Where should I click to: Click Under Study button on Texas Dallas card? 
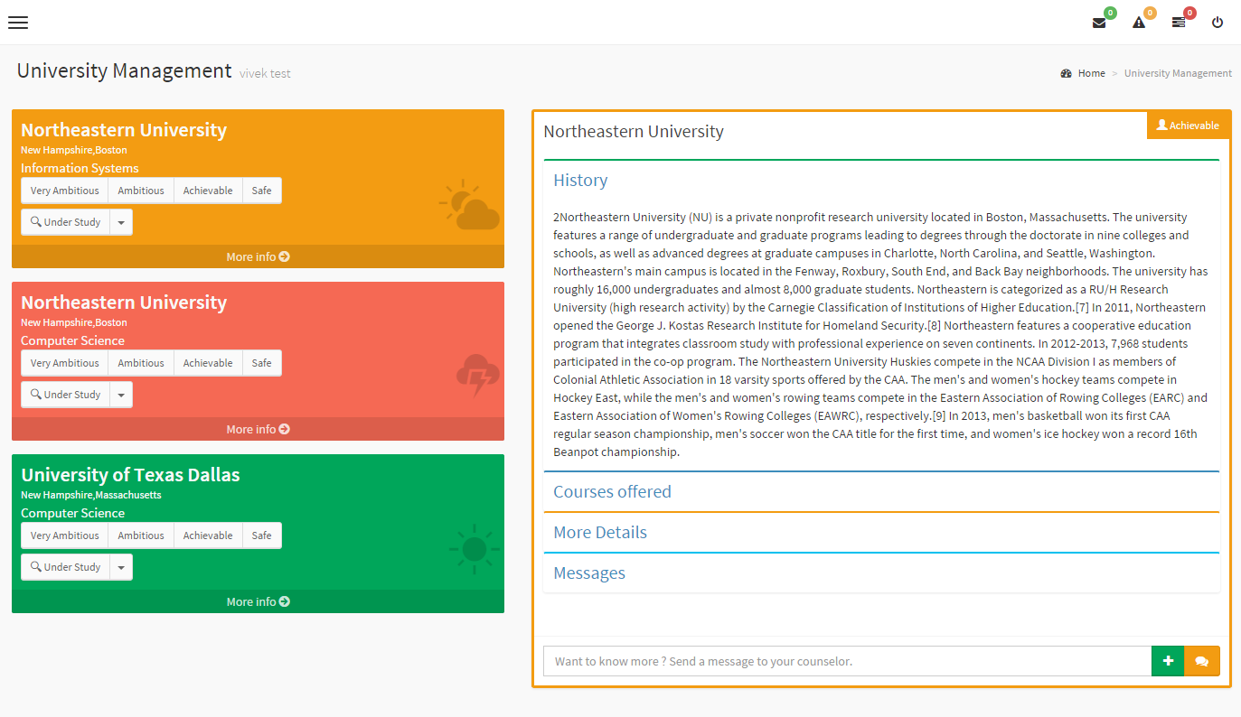click(x=66, y=567)
